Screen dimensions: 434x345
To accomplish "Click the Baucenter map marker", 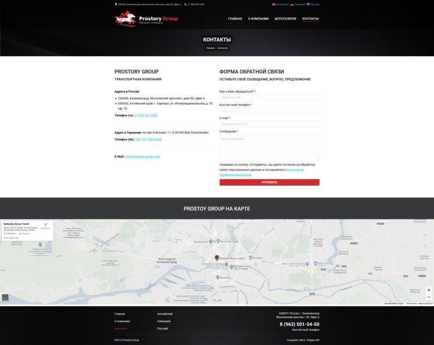I will tap(316, 264).
